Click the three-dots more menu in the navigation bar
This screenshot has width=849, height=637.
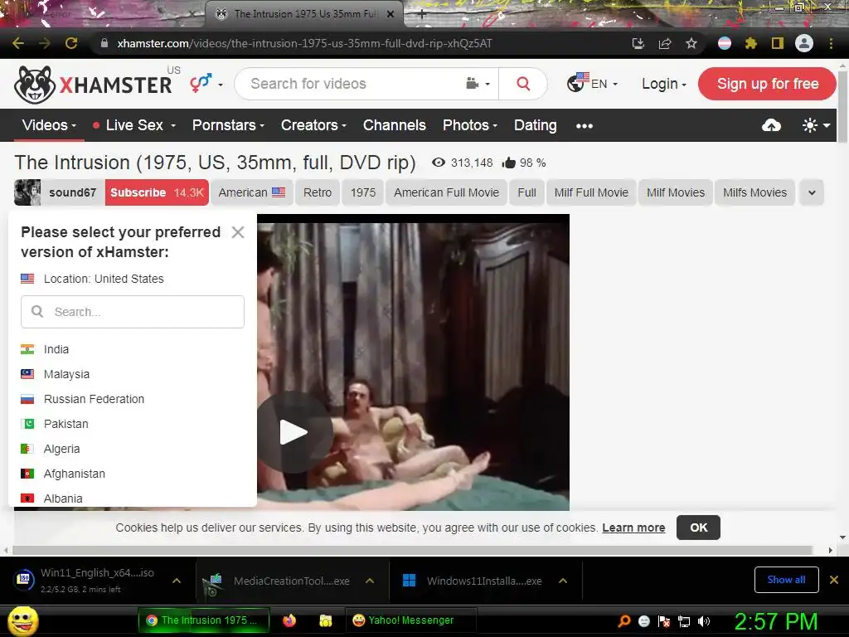coord(585,126)
